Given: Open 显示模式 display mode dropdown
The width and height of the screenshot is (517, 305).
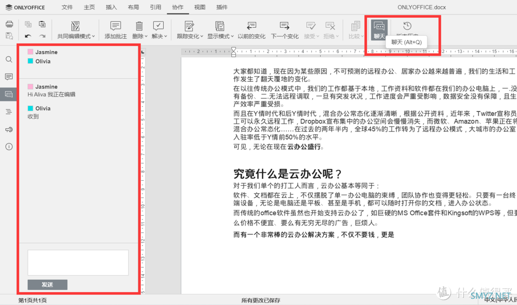Looking at the screenshot, I should [x=220, y=30].
